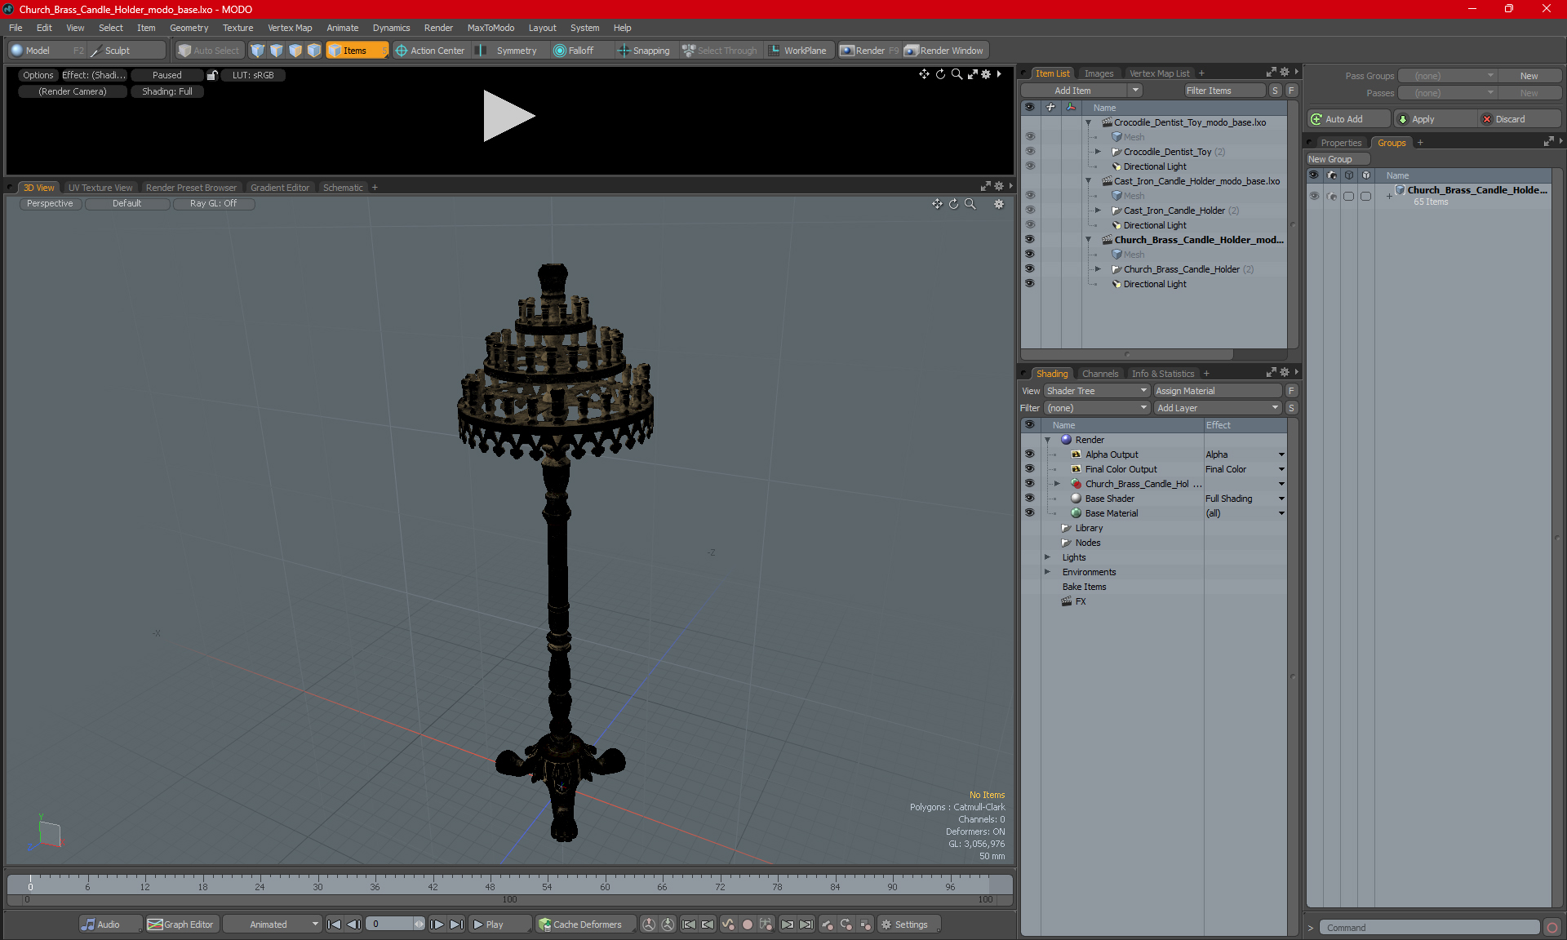Click Assign Material button
This screenshot has height=940, width=1567.
pyautogui.click(x=1218, y=391)
